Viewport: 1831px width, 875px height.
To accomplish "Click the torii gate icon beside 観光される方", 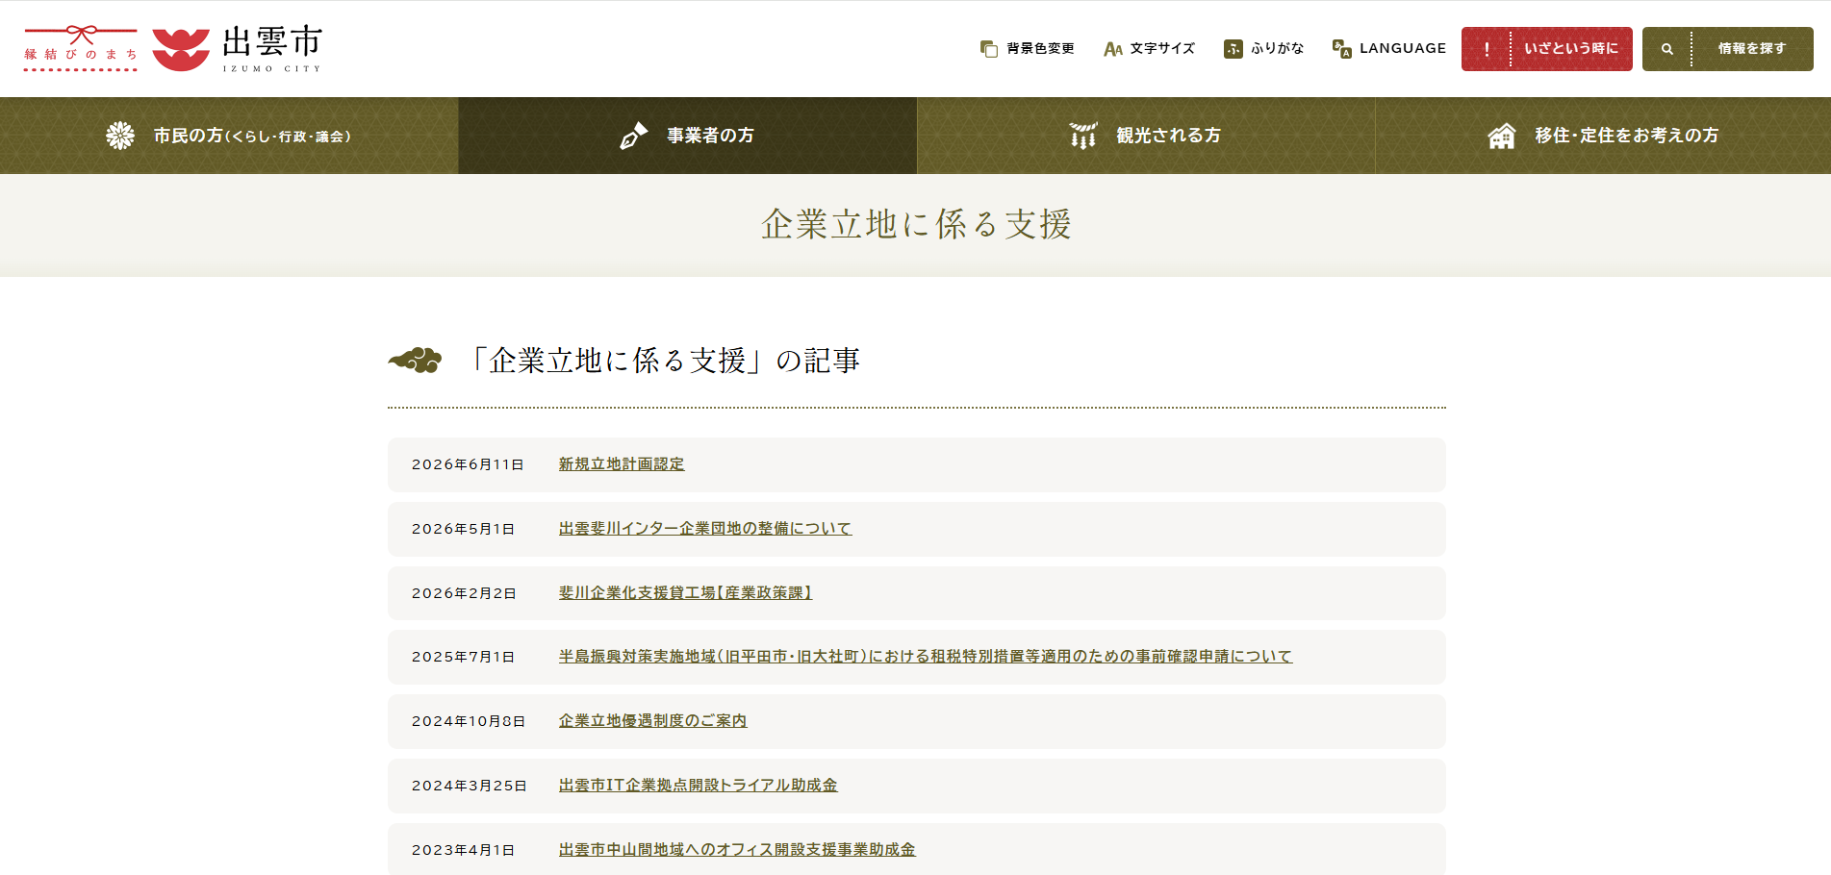I will [1083, 136].
